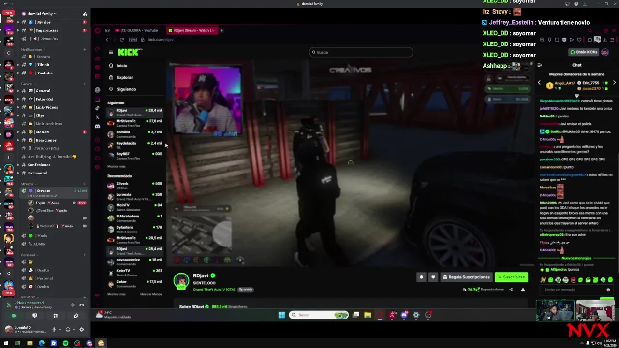
Task: Toggle noise suppression in voice panel
Action: (x=73, y=305)
